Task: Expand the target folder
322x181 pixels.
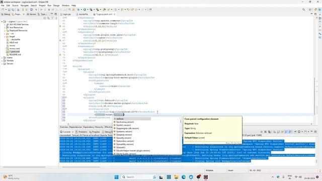Action: (x=5, y=37)
